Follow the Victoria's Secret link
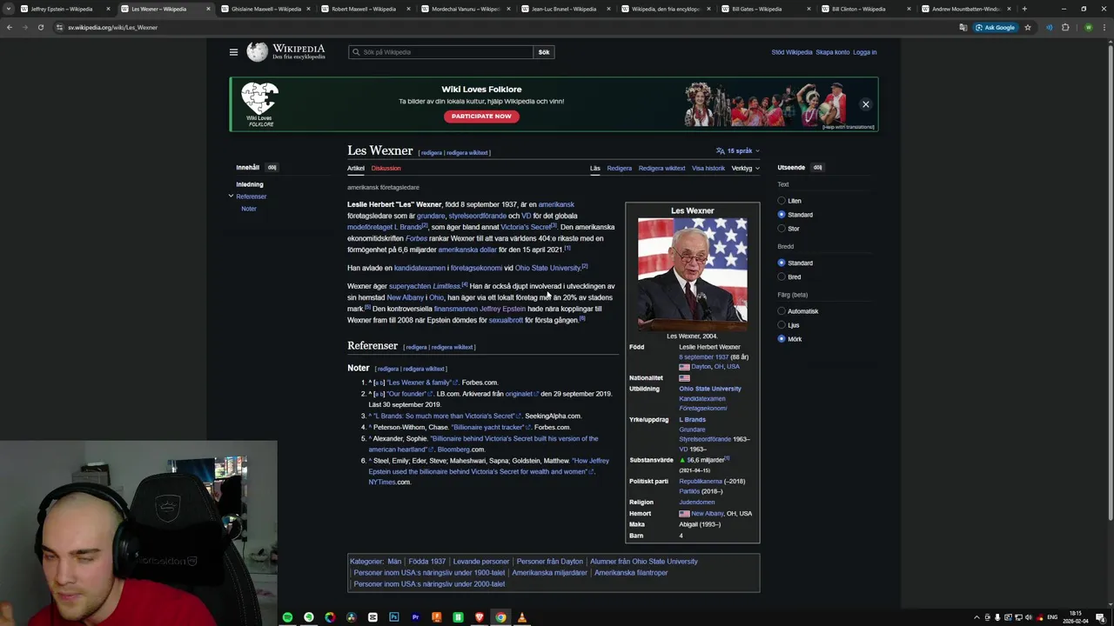Viewport: 1114px width, 626px height. 526,227
